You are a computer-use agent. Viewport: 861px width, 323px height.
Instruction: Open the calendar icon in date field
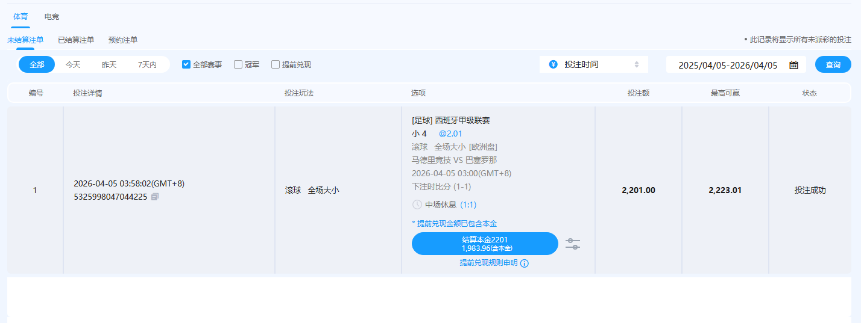coord(793,65)
